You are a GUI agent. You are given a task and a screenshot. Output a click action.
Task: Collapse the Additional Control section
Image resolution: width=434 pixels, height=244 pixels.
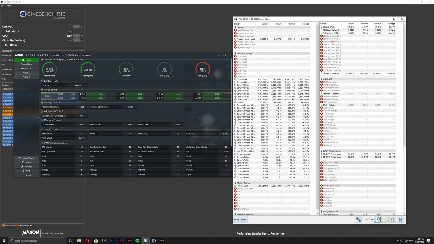42,111
